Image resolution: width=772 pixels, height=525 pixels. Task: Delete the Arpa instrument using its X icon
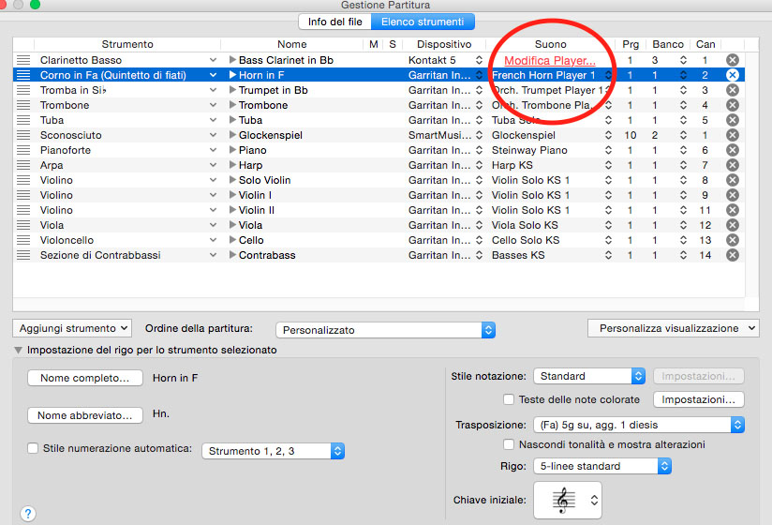coord(733,165)
